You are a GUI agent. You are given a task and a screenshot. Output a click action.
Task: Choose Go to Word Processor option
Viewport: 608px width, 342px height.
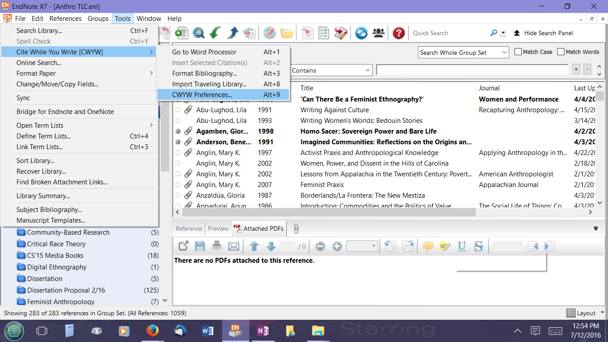(x=223, y=52)
